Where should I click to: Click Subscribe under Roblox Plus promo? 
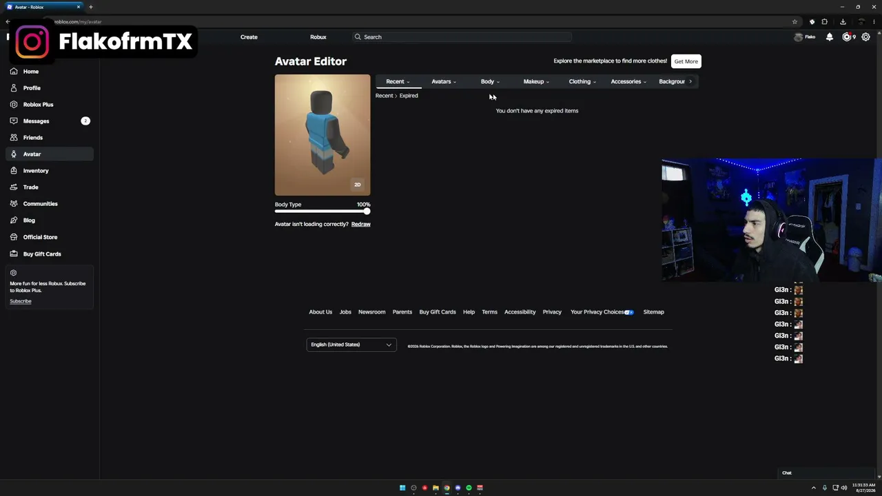point(21,301)
